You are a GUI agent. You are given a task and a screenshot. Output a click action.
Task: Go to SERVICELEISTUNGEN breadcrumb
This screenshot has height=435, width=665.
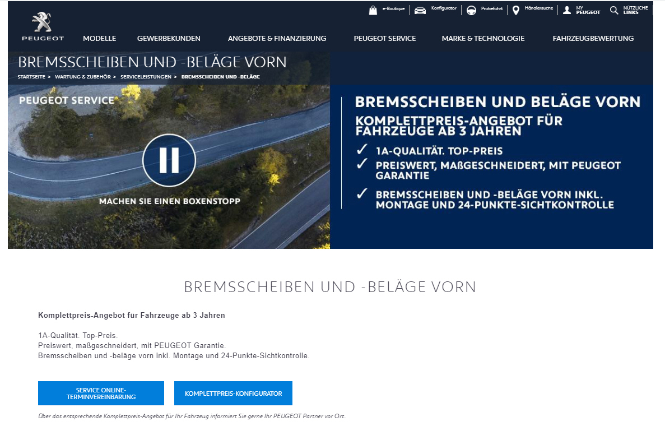click(x=146, y=77)
